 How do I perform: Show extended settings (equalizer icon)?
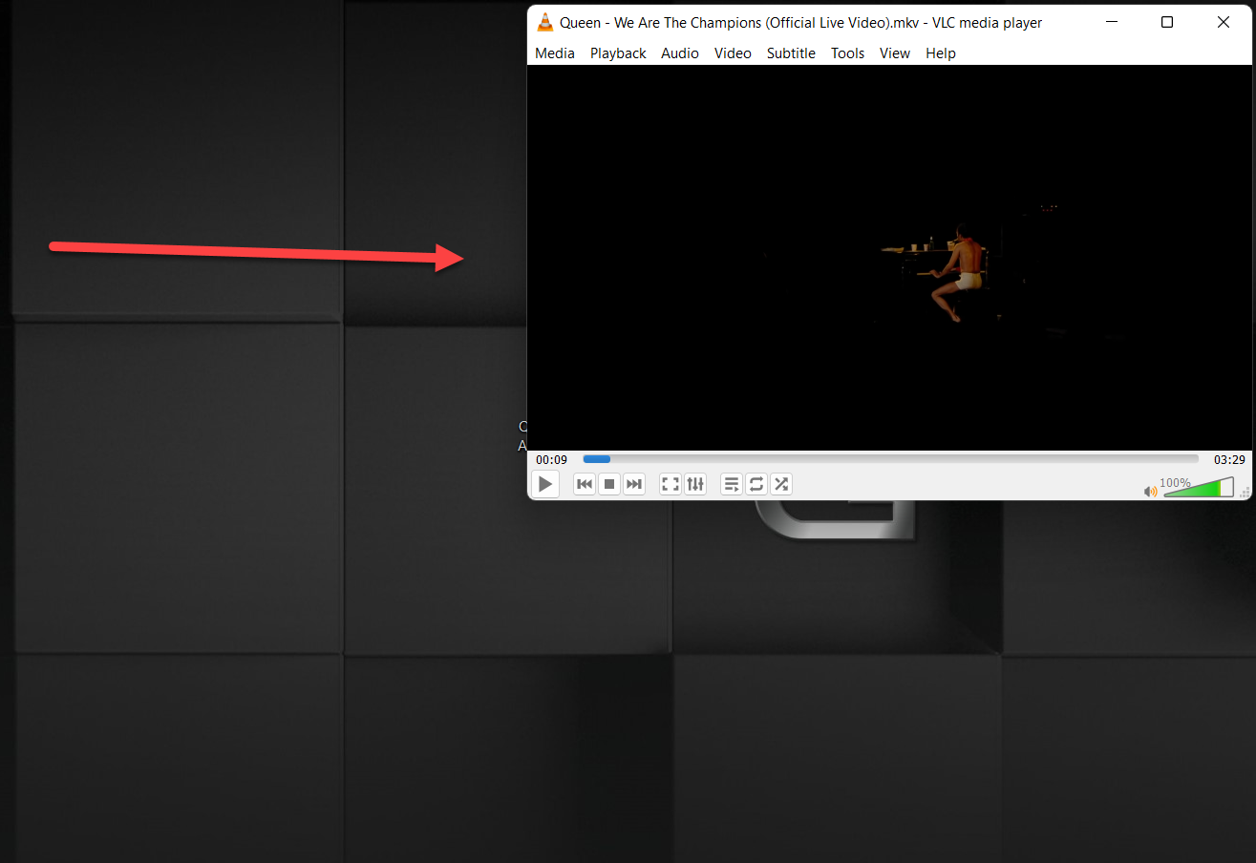(x=695, y=484)
